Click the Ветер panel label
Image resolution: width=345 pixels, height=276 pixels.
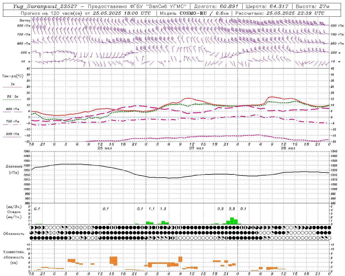25,20
